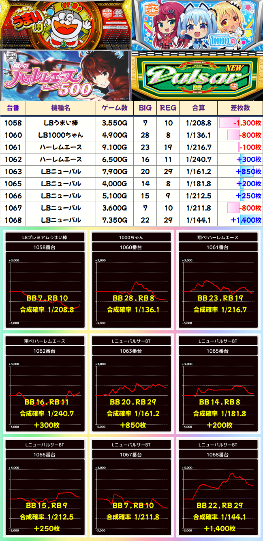Viewport: 263px width, 541px height.
Task: Click the ゲーム数 column header
Action: (114, 108)
